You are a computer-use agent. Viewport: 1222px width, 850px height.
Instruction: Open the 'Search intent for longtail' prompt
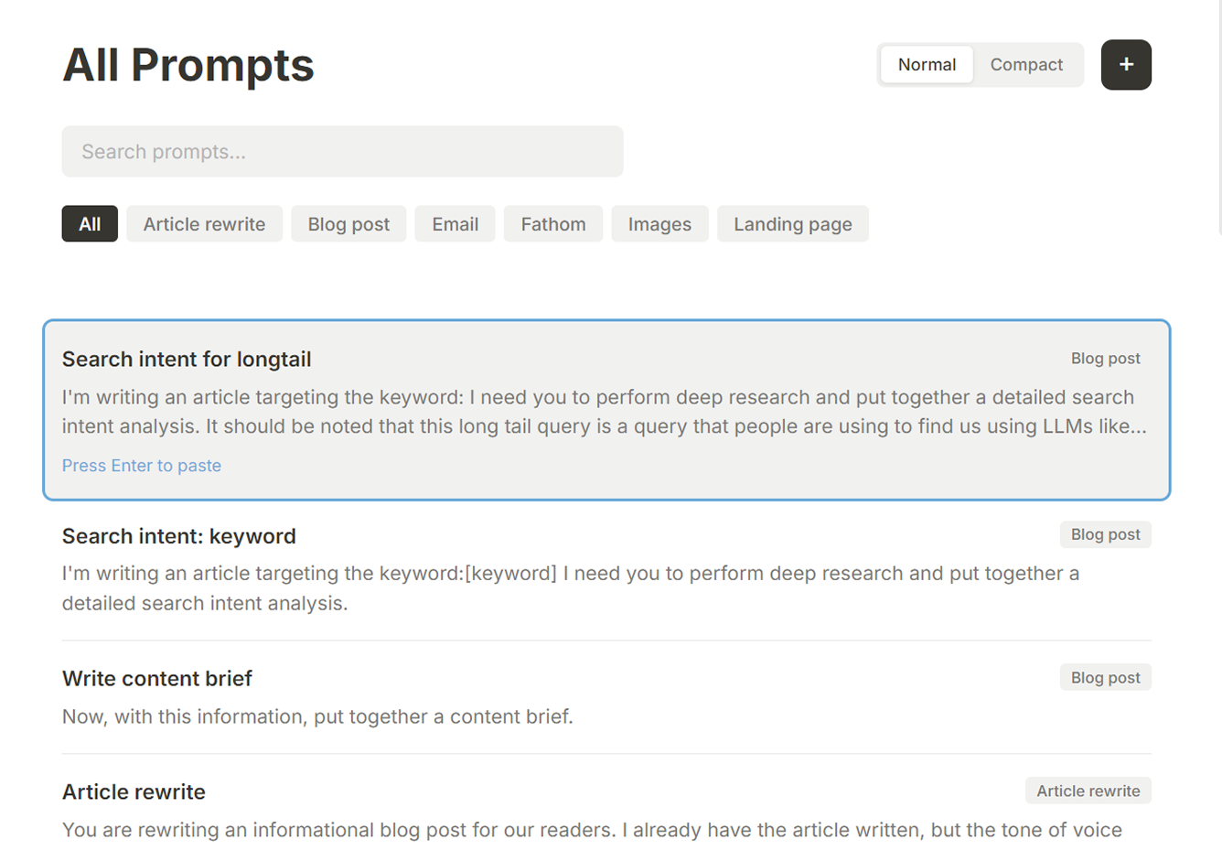[x=187, y=359]
